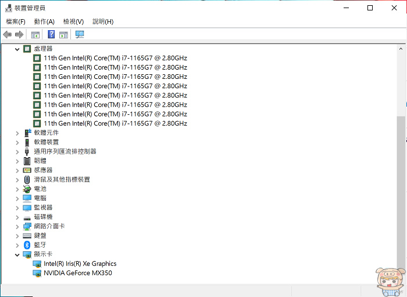Click the 鍵盤 keyboard icon

(x=27, y=236)
